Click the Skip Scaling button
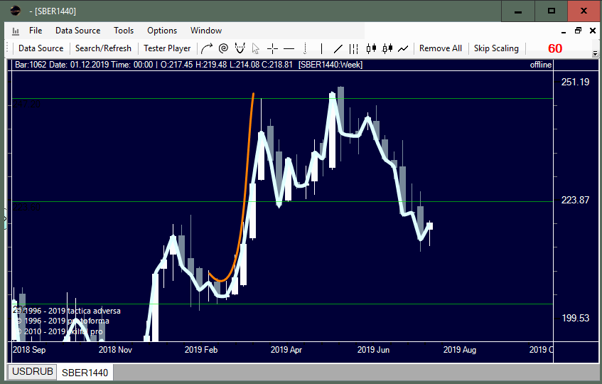This screenshot has width=602, height=384. coord(496,48)
